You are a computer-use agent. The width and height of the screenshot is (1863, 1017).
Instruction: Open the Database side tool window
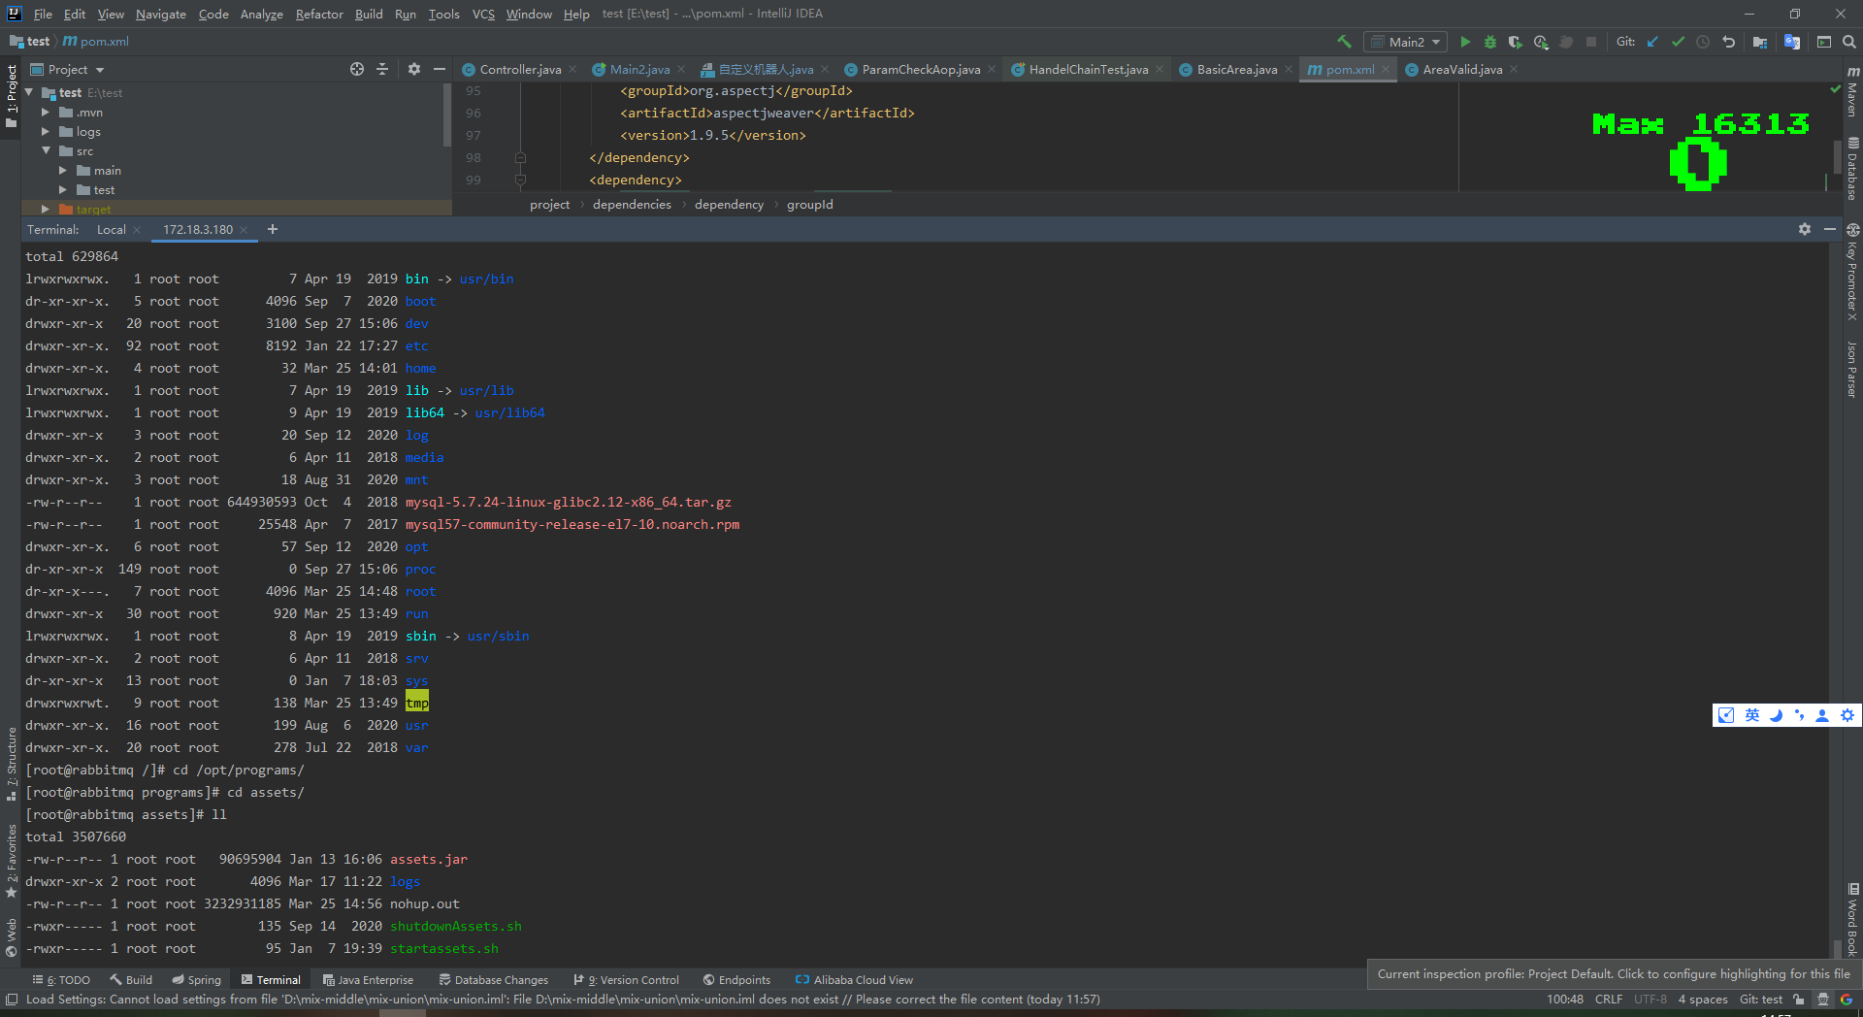(x=1852, y=169)
